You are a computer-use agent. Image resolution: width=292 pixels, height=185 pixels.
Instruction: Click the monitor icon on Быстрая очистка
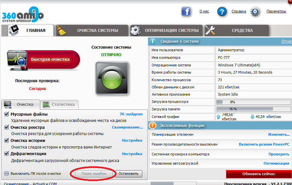pyautogui.click(x=17, y=60)
